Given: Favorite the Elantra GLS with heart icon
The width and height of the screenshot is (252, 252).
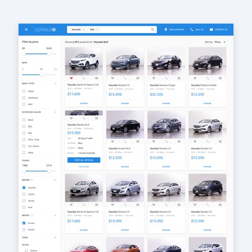Looking at the screenshot, I should (71, 118).
